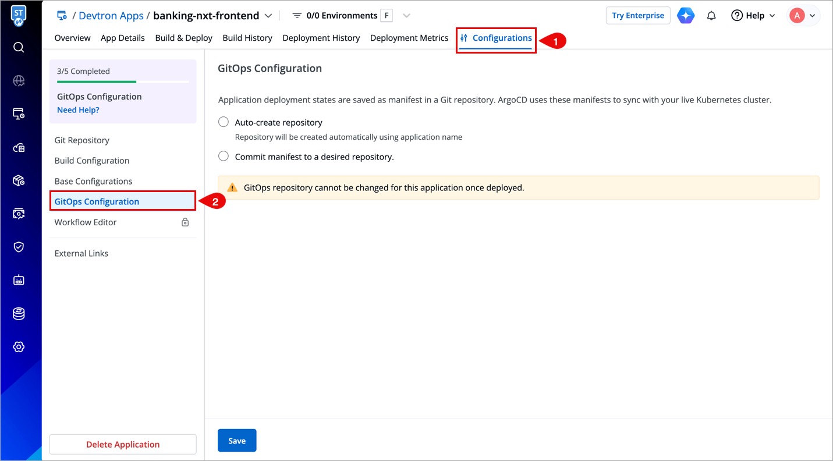833x461 pixels.
Task: Expand the banking-nxt-frontend app name dropdown
Action: [x=268, y=16]
